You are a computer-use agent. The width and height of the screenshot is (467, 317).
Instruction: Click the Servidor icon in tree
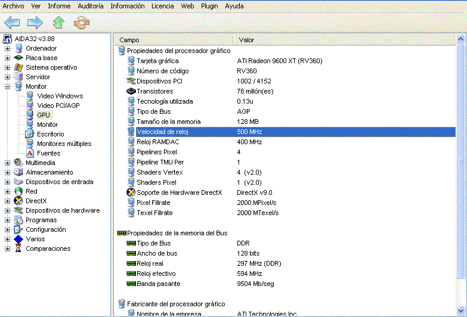point(18,77)
